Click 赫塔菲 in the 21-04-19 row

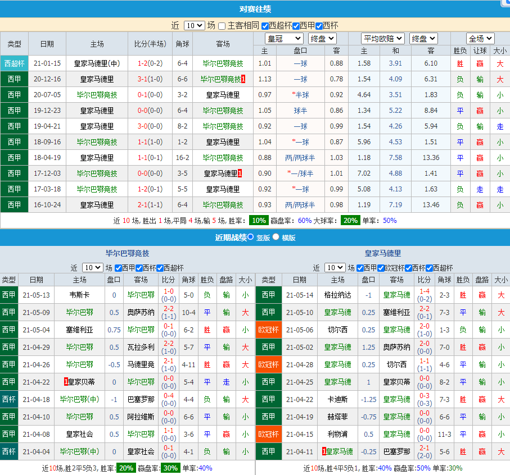click(x=337, y=417)
